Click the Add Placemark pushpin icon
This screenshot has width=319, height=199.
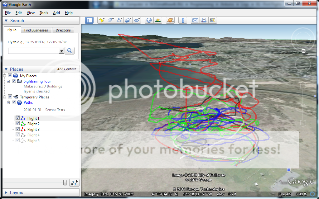[x=102, y=20]
